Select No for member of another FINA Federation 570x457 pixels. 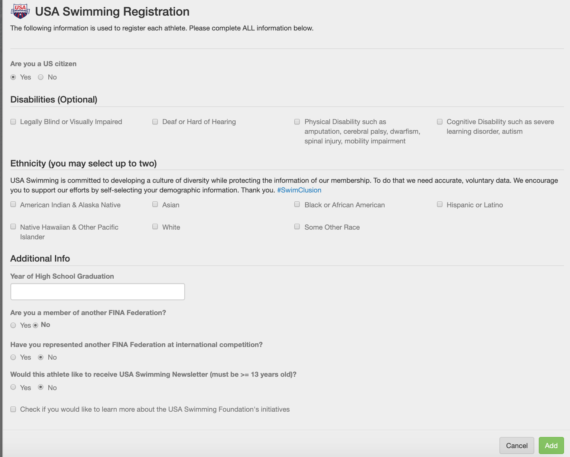point(36,325)
